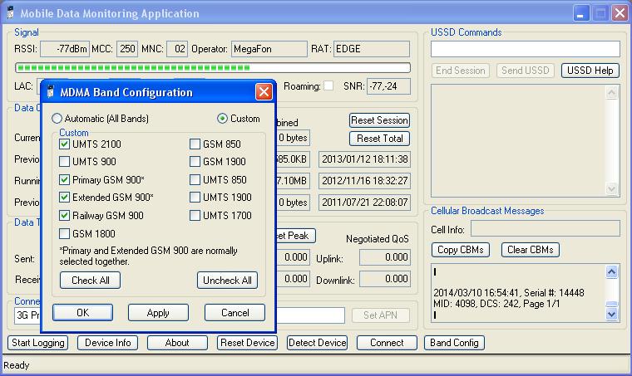Screen dimensions: 632x376
Task: Click the disabled Send USSD button
Action: pyautogui.click(x=526, y=71)
